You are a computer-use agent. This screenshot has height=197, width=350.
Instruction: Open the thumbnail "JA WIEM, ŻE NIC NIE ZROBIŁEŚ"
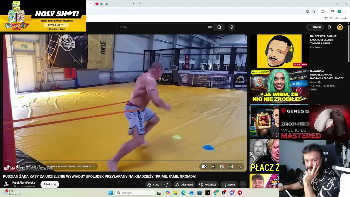coord(279,86)
